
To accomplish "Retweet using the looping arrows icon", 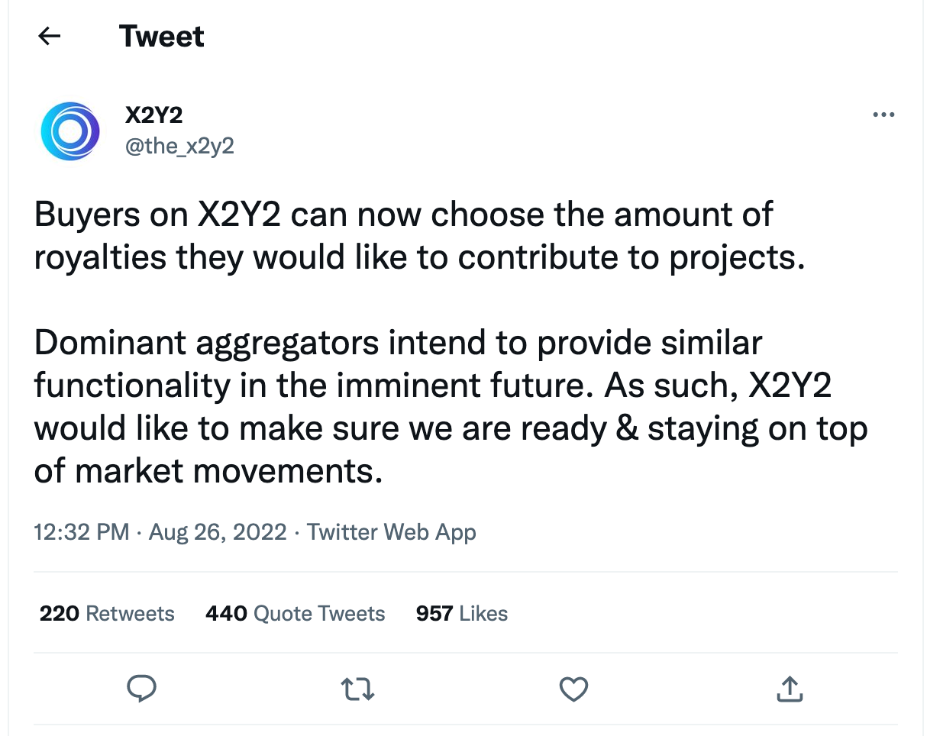I will click(357, 690).
